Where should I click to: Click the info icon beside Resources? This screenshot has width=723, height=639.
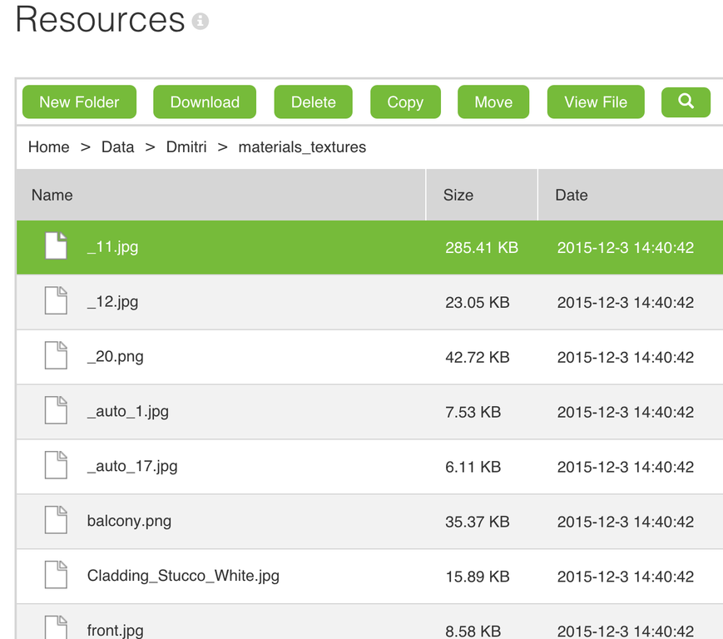(x=201, y=21)
